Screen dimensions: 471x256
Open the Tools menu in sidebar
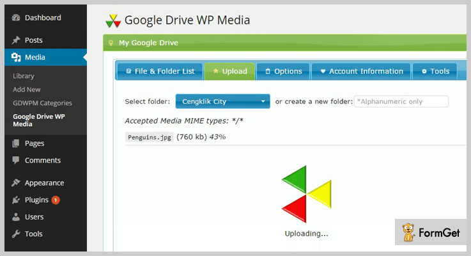click(45, 234)
